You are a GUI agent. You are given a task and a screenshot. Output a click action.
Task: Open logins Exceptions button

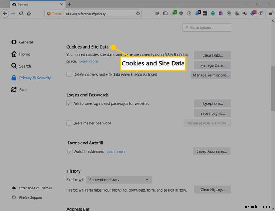212,103
